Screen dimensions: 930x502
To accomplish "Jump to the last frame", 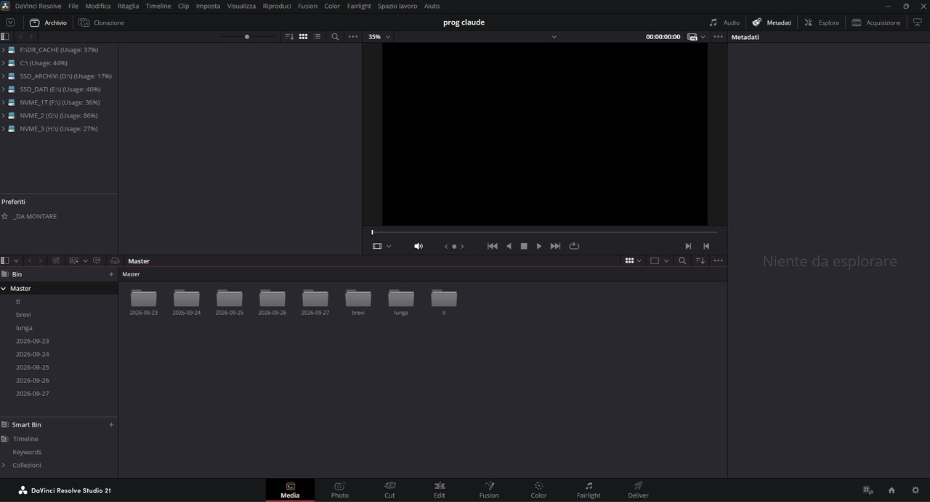I will (x=555, y=246).
